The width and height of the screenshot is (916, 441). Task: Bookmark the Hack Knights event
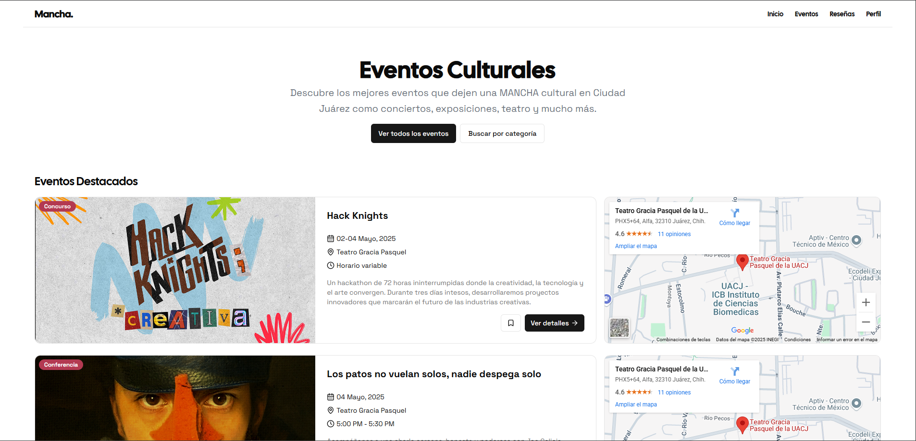511,323
